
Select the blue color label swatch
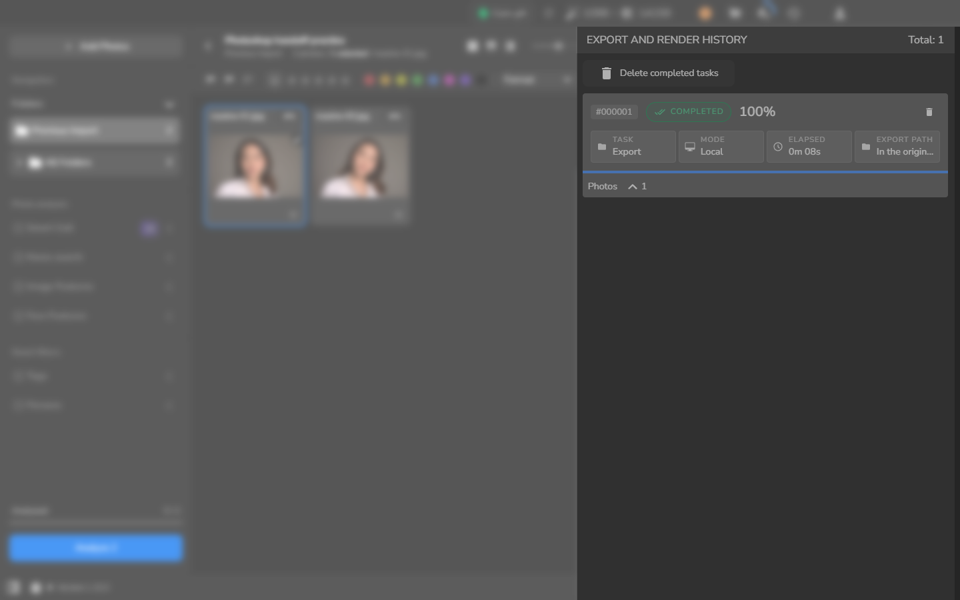433,81
